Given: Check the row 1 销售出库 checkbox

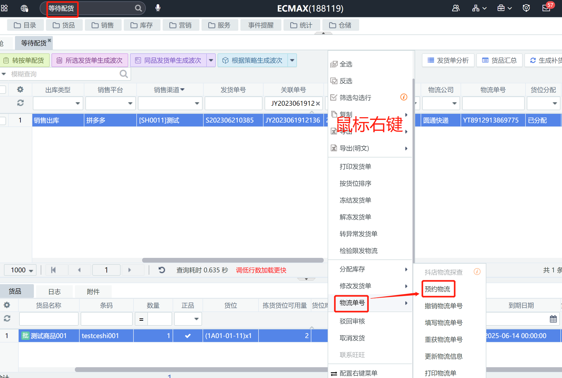Looking at the screenshot, I should (3, 120).
